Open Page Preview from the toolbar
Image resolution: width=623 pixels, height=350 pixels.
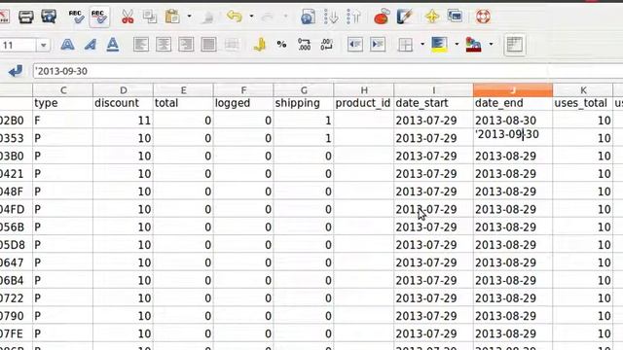click(x=49, y=17)
